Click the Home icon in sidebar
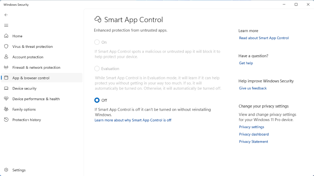Screen dimensions: 314x176 pyautogui.click(x=6, y=36)
